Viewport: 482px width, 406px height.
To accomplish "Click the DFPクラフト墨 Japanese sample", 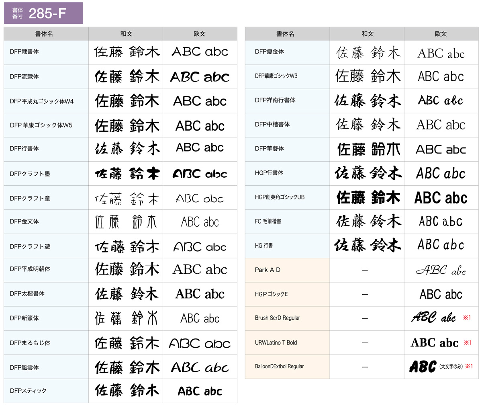I will coord(127,174).
